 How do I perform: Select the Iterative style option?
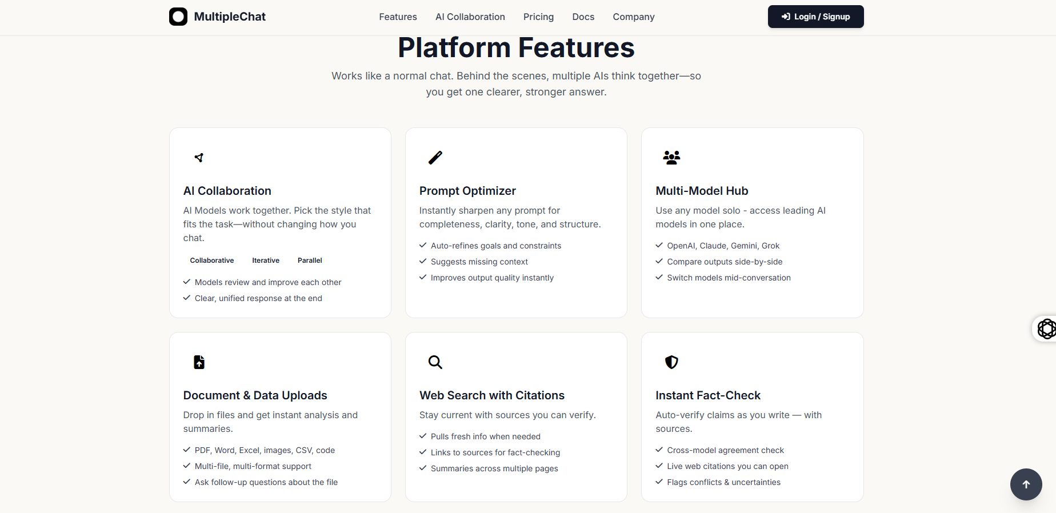(x=266, y=260)
